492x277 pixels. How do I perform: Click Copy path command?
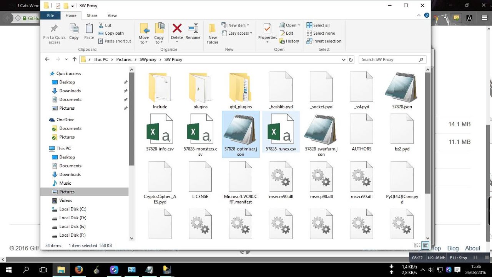pos(111,33)
